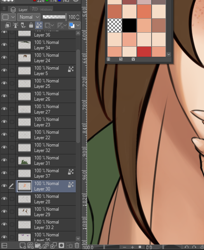Click the Layer 30 thumbnail
This screenshot has height=250, width=204.
tap(24, 186)
